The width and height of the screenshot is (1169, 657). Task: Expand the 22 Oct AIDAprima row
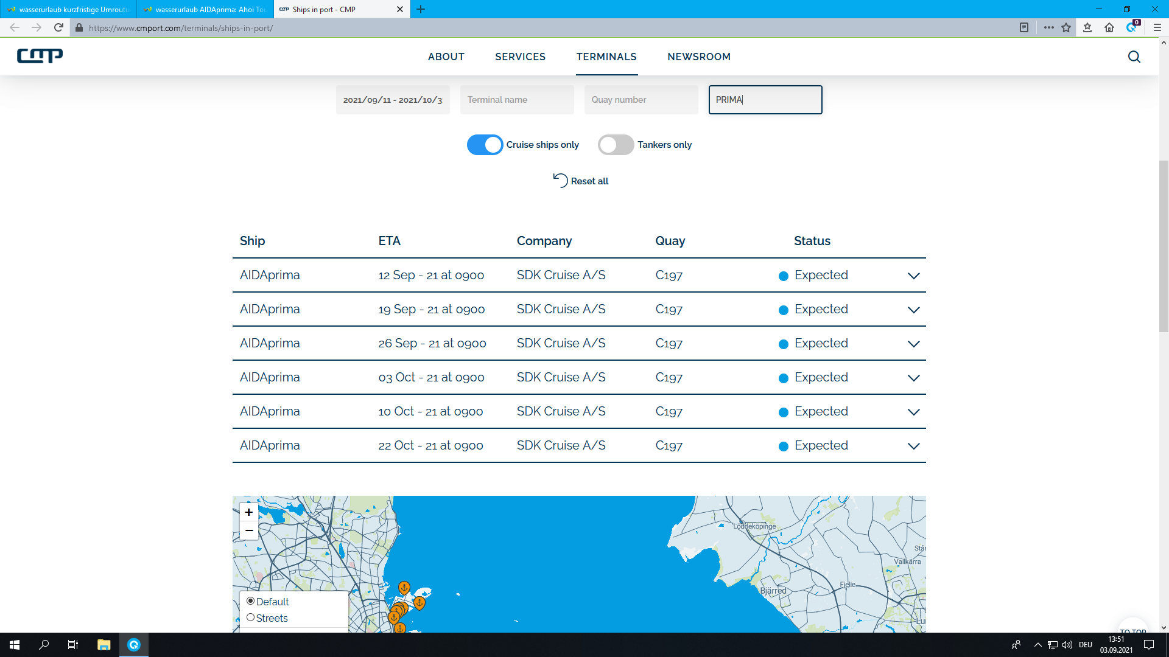pos(913,446)
